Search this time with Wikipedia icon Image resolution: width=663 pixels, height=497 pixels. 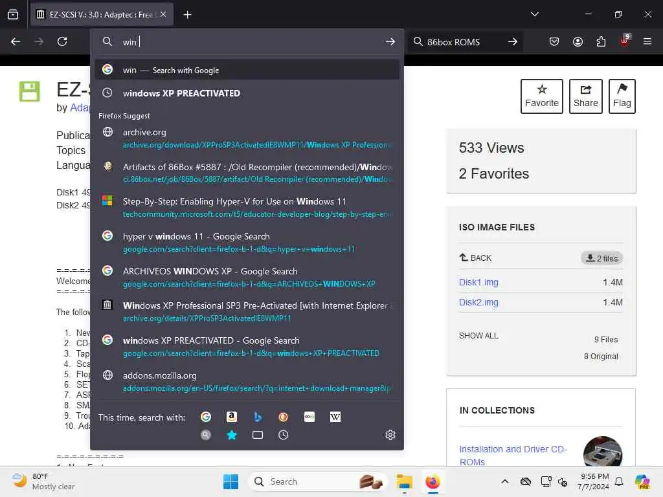[x=335, y=417]
